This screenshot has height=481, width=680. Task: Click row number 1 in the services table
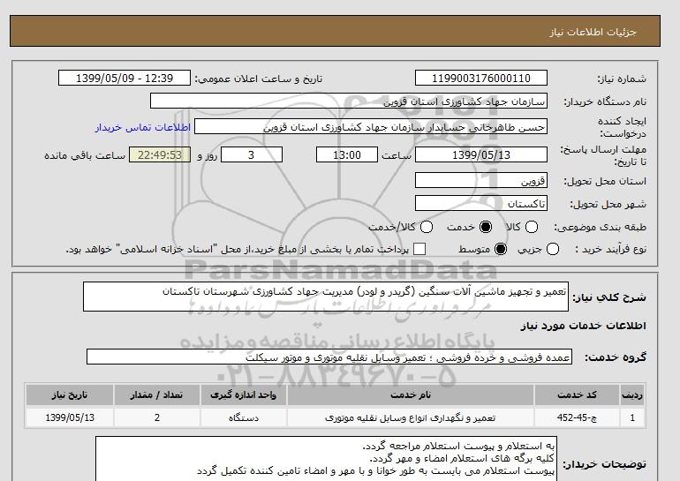coord(632,417)
